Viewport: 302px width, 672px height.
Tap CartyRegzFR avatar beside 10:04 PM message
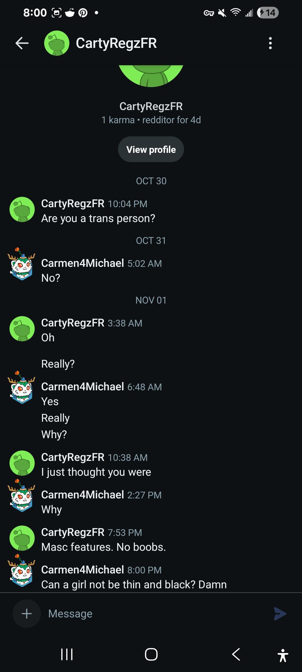coord(22,209)
